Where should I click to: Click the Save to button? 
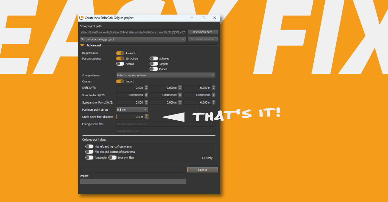[203, 170]
